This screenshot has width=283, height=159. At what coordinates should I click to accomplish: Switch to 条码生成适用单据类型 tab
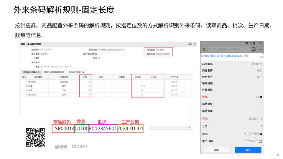(54, 72)
